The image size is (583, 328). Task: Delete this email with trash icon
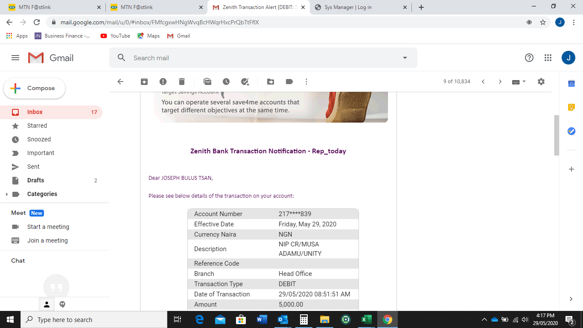tap(182, 82)
